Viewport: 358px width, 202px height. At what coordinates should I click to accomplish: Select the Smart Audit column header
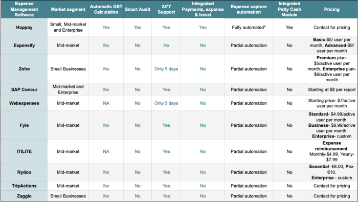pos(138,9)
